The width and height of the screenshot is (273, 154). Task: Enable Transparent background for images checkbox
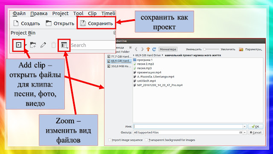pyautogui.click(x=146, y=140)
